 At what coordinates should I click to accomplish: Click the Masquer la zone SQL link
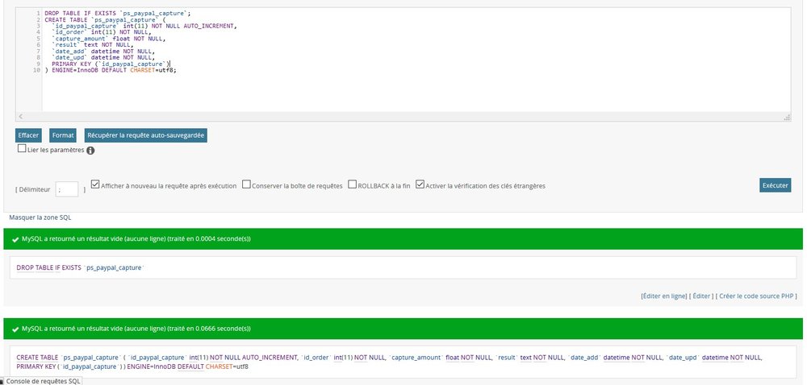[40, 217]
